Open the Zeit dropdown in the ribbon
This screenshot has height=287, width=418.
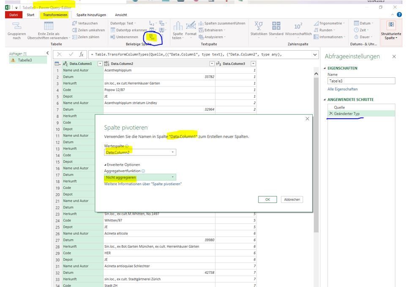click(361, 30)
